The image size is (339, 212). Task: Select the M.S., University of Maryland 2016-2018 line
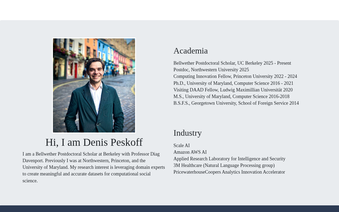pyautogui.click(x=231, y=96)
